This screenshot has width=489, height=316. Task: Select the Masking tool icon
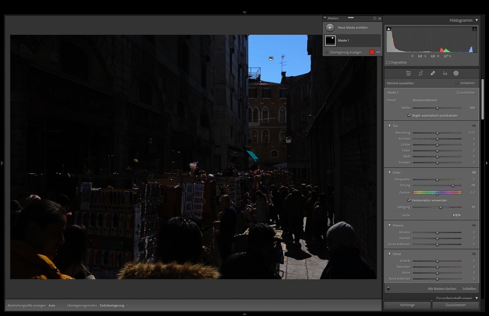coord(456,73)
